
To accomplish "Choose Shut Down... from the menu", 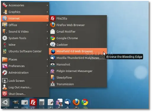I will (25, 94).
